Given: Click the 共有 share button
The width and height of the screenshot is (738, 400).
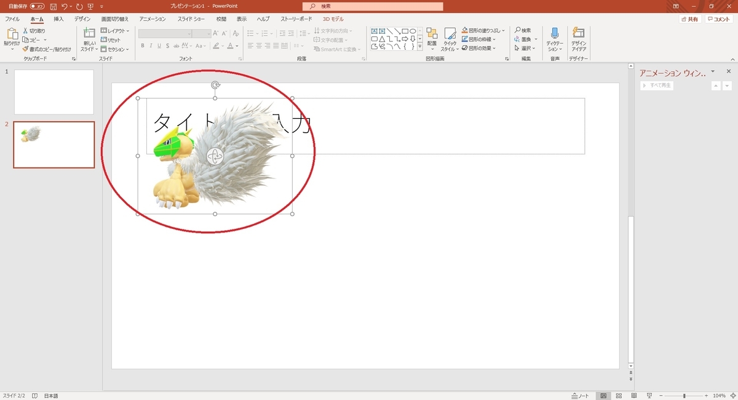Looking at the screenshot, I should 690,19.
